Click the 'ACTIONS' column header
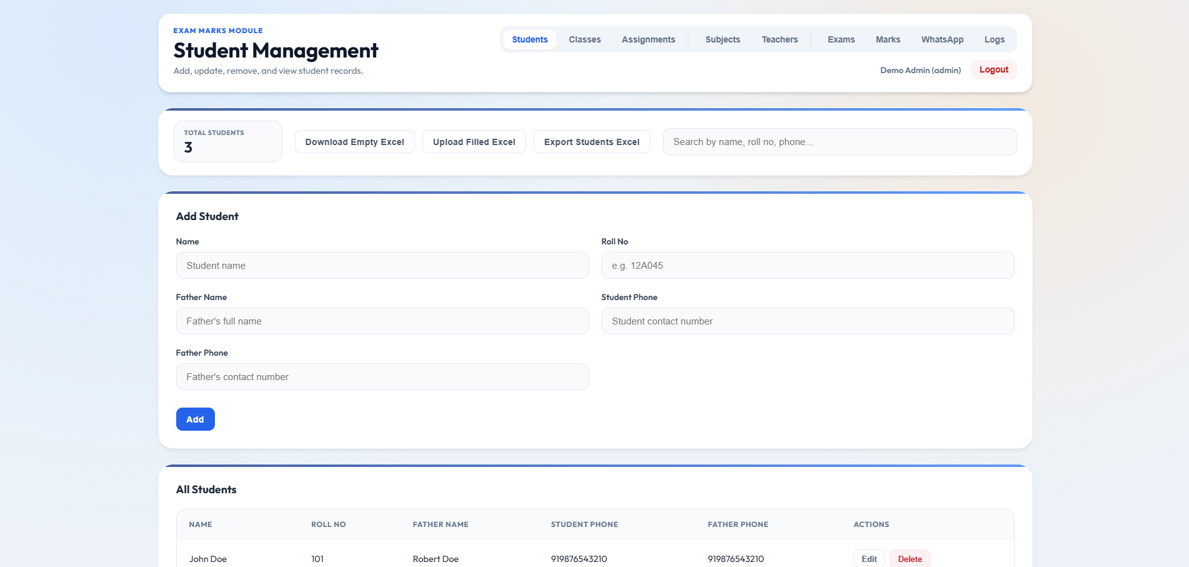Screen dimensions: 1189x567 click(x=871, y=524)
